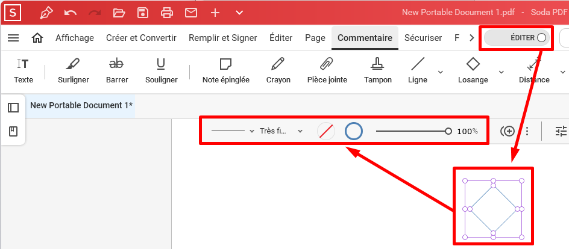Screen dimensions: 569x249
Task: Select the diamond shape on the page
Action: tap(493, 209)
